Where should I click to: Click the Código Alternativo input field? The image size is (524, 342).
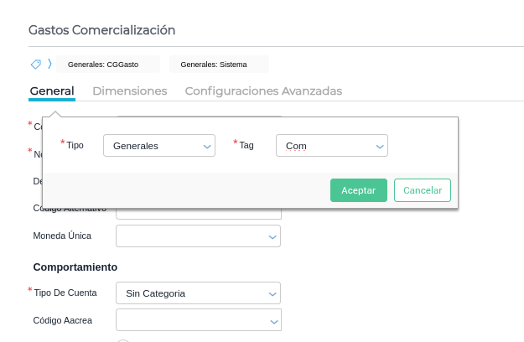198,214
